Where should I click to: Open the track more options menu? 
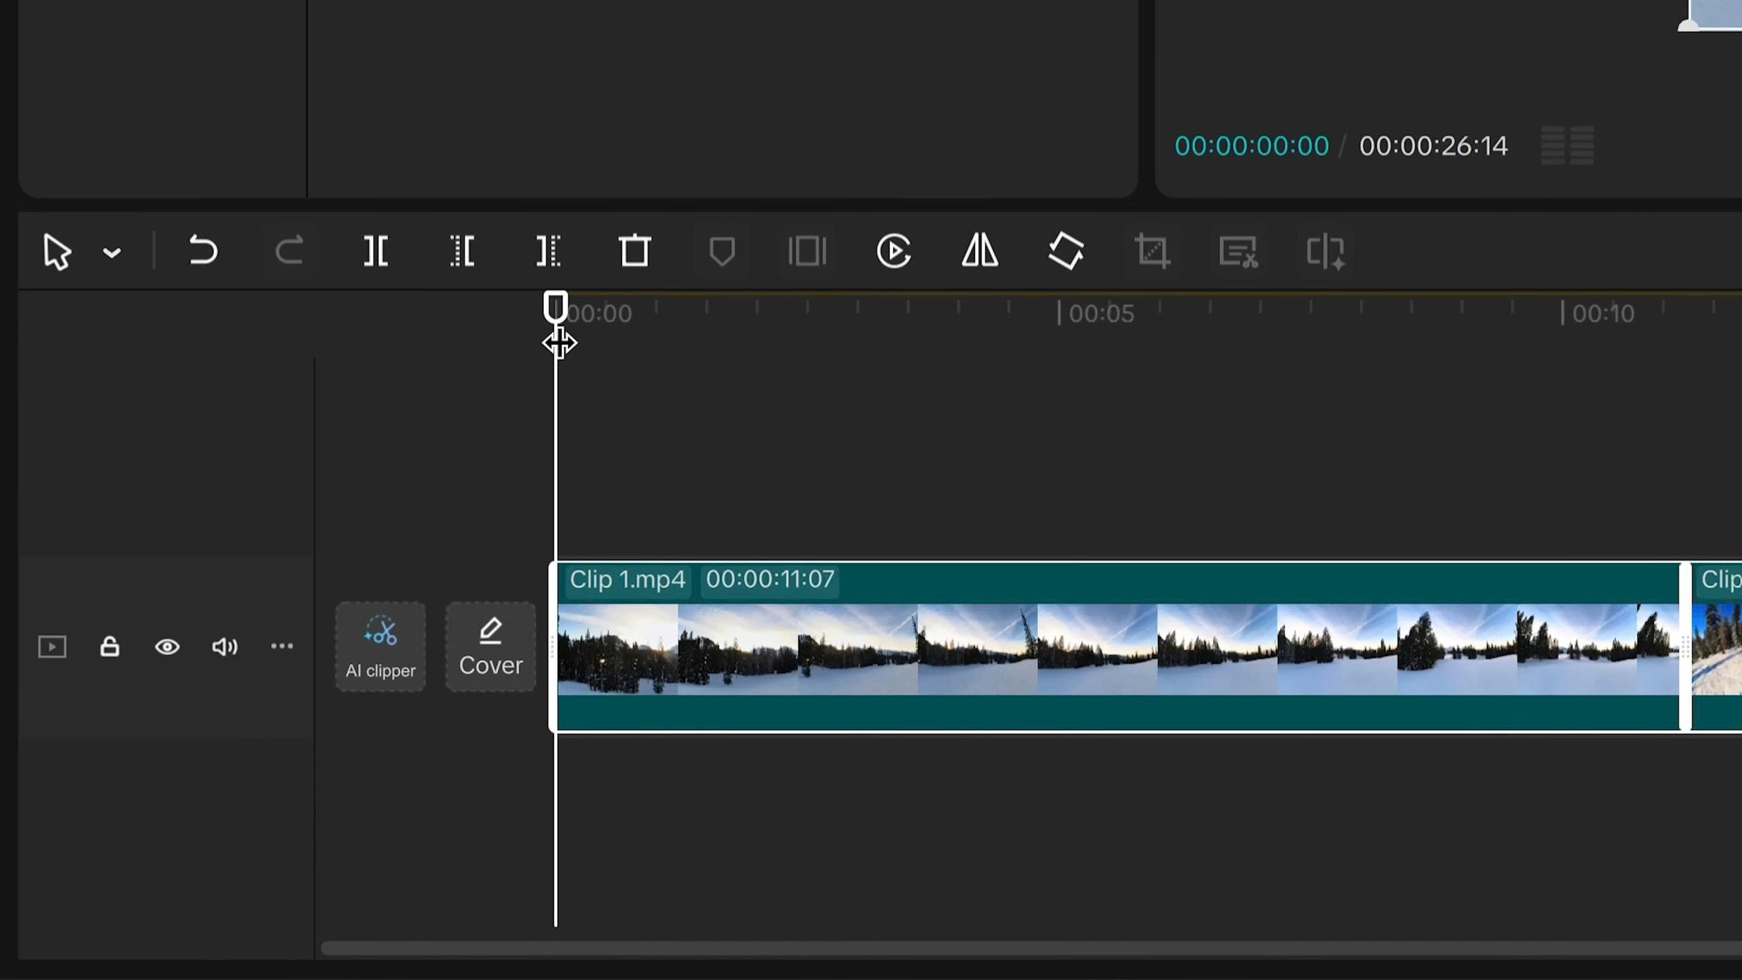click(282, 646)
